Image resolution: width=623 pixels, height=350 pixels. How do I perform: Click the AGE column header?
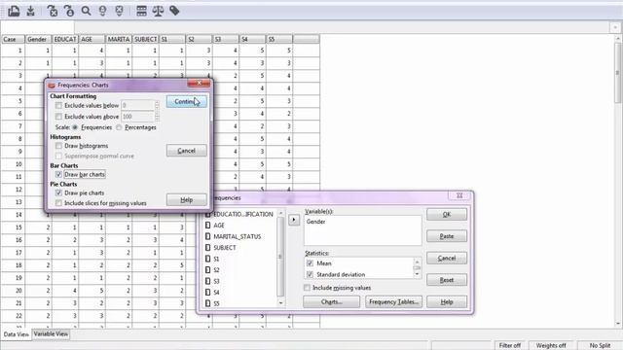(92, 39)
